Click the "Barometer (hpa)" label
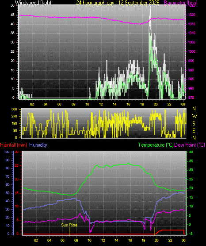The width and height of the screenshot is (206, 246). pyautogui.click(x=181, y=3)
